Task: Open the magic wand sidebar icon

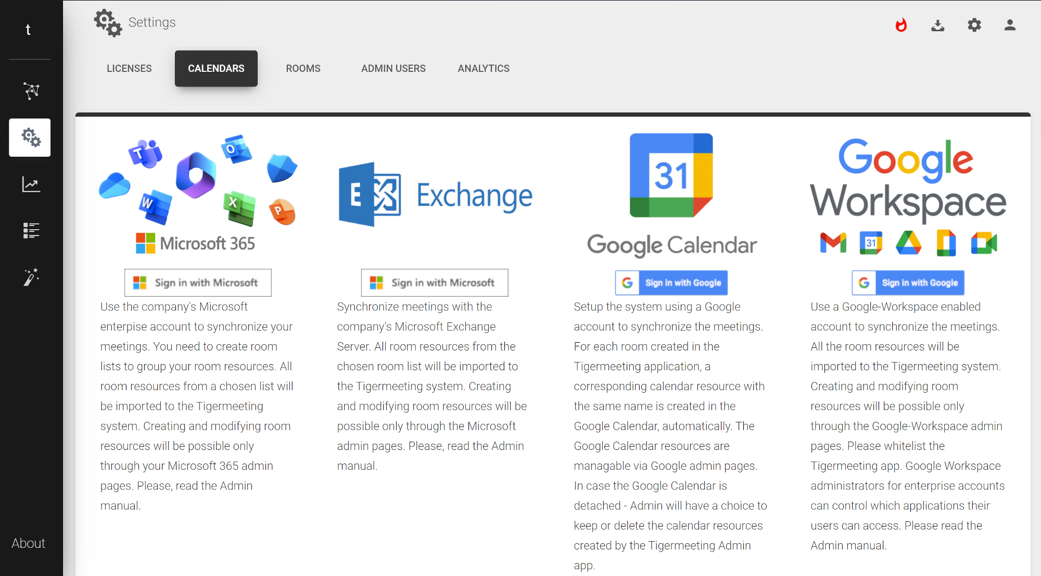Action: 31,277
